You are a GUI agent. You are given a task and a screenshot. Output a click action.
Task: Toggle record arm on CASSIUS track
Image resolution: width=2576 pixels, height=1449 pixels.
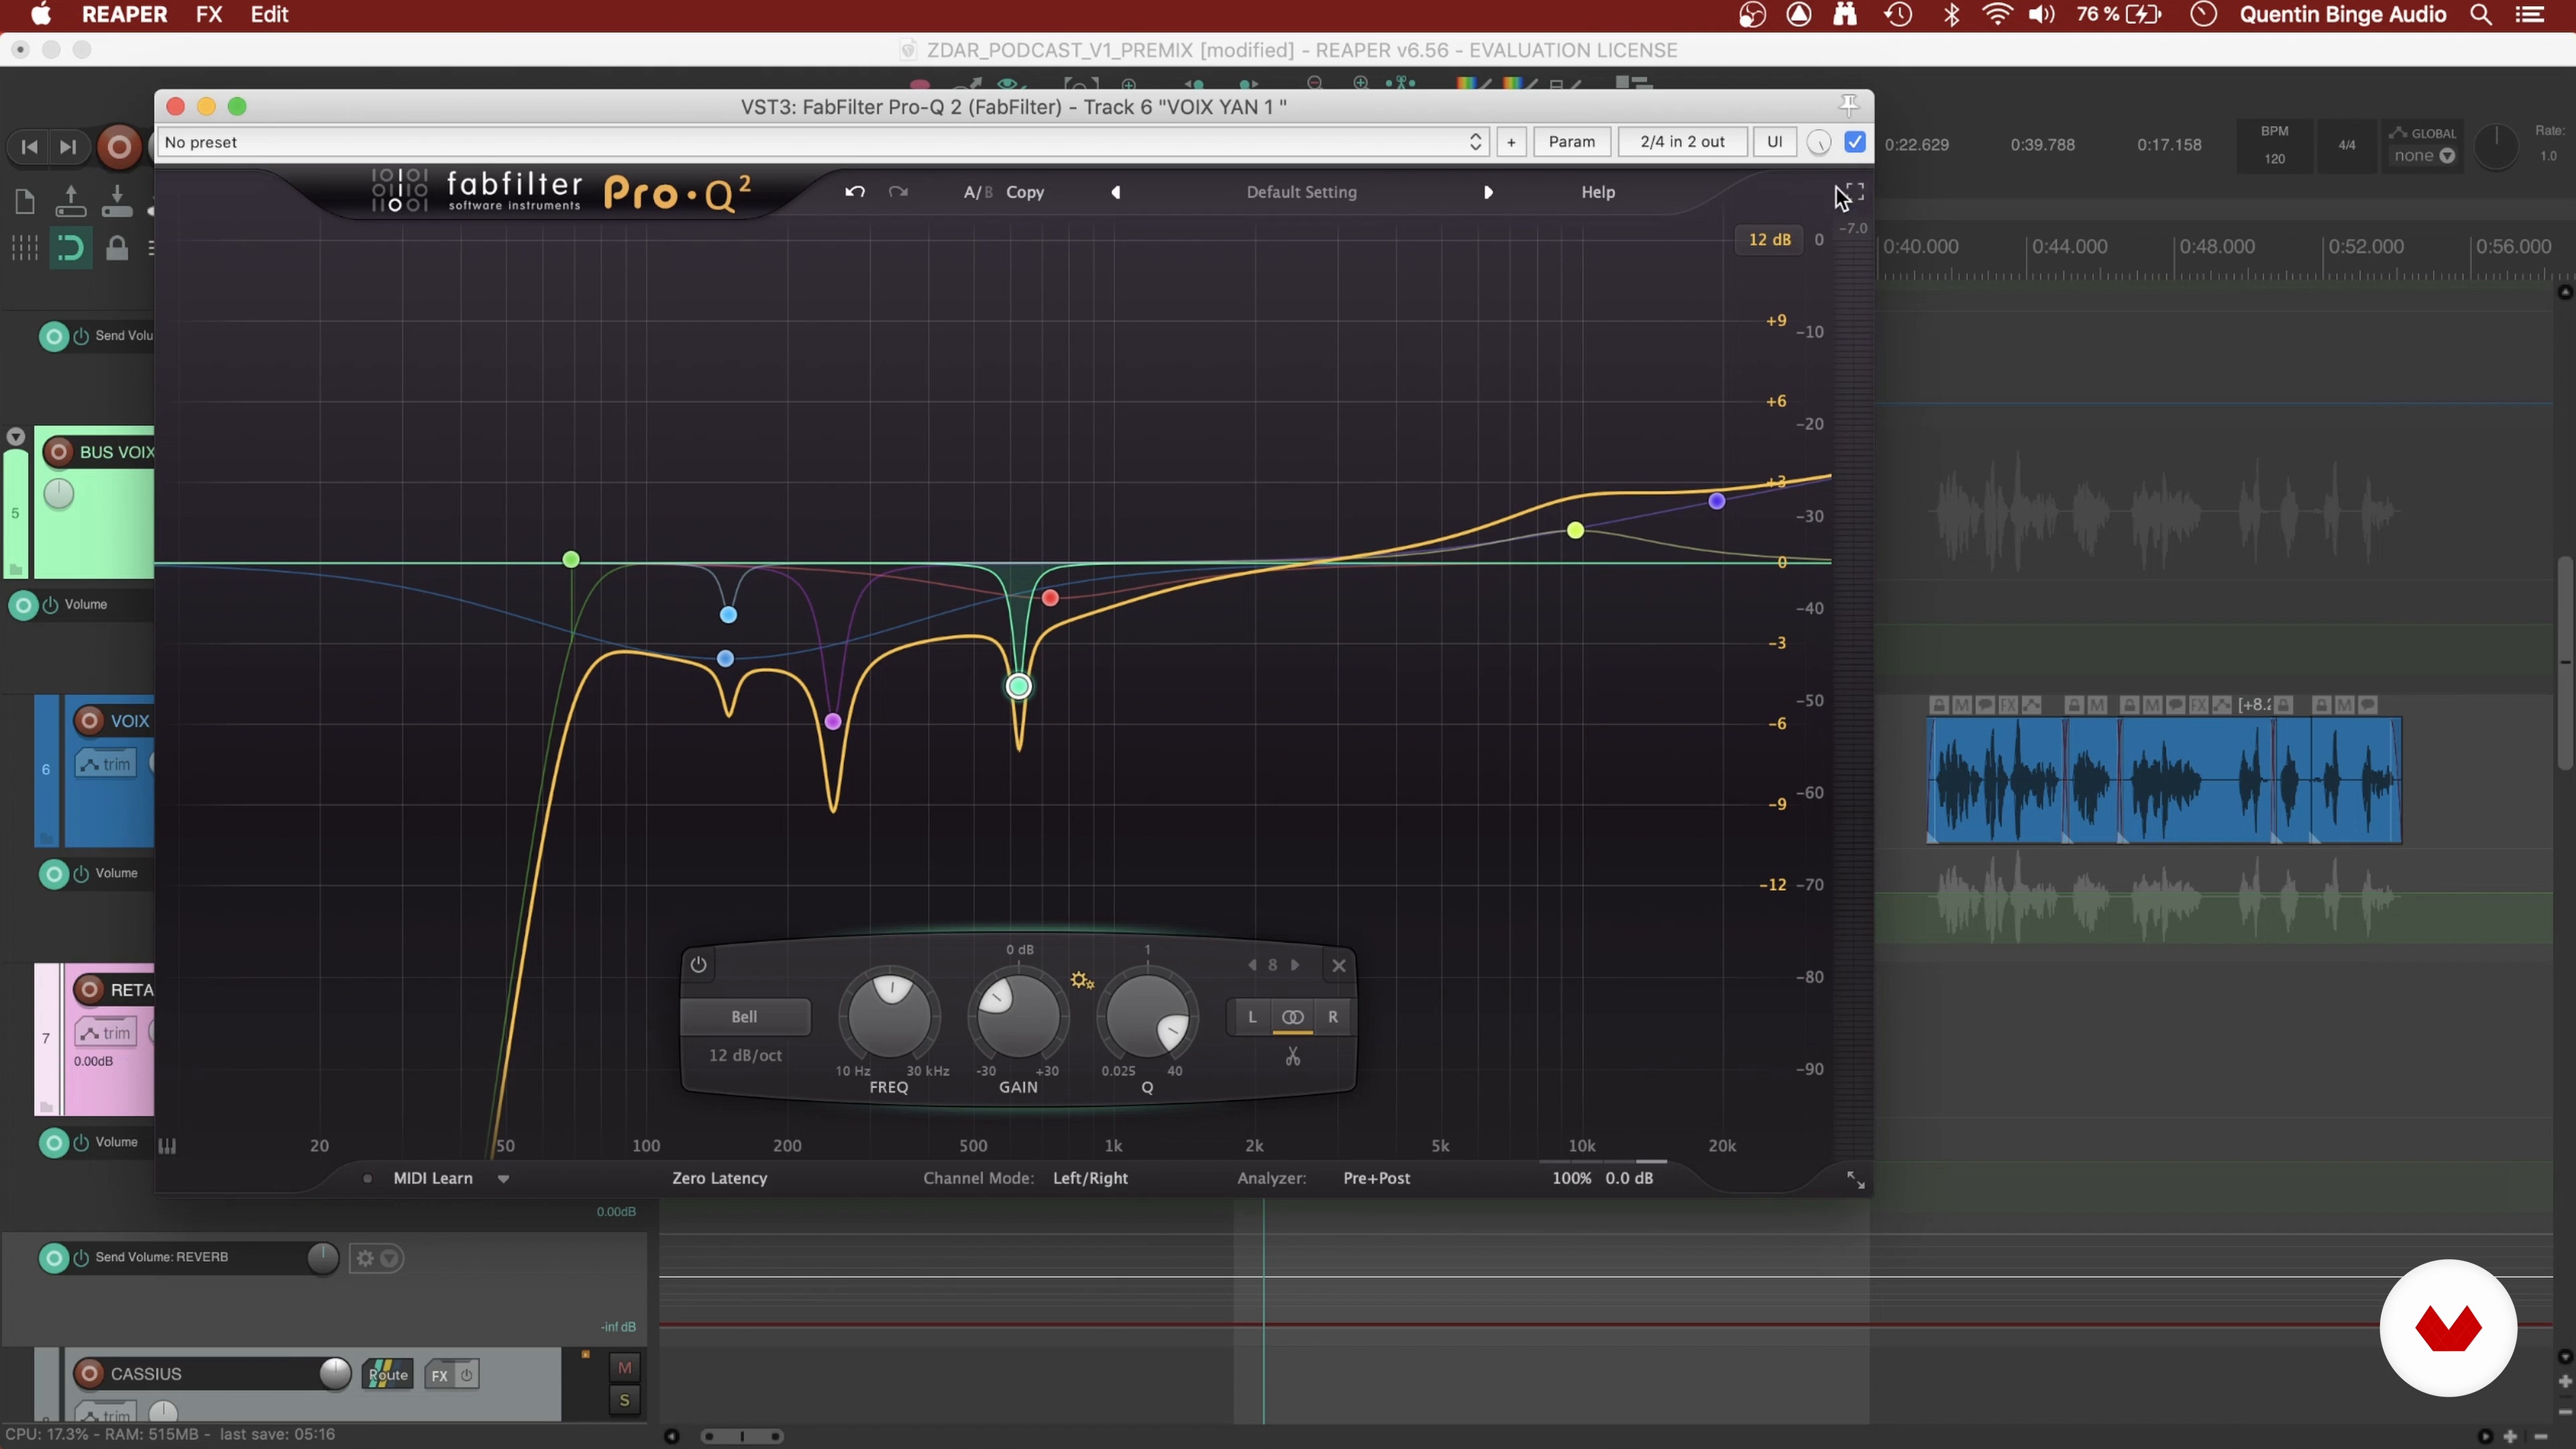pos(89,1374)
